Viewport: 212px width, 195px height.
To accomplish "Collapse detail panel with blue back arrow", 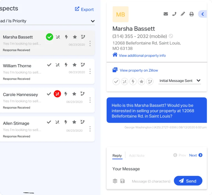I will pos(202,14).
